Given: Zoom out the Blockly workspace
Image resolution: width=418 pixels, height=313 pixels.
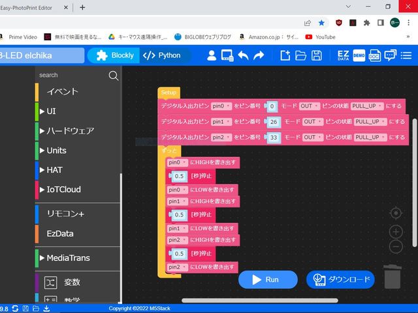Looking at the screenshot, I should click(x=396, y=246).
